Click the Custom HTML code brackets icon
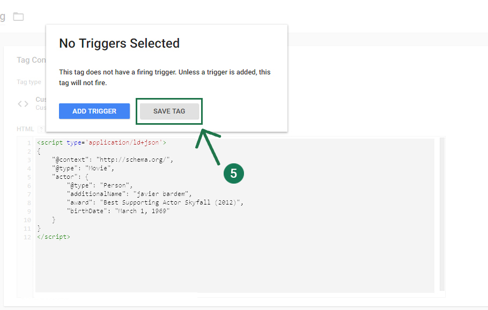 coord(23,104)
